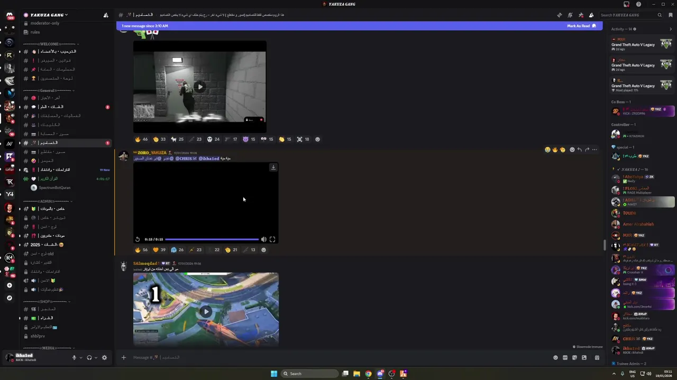Toggle the fire reaction showing 46
This screenshot has height=380, width=677.
click(x=141, y=139)
